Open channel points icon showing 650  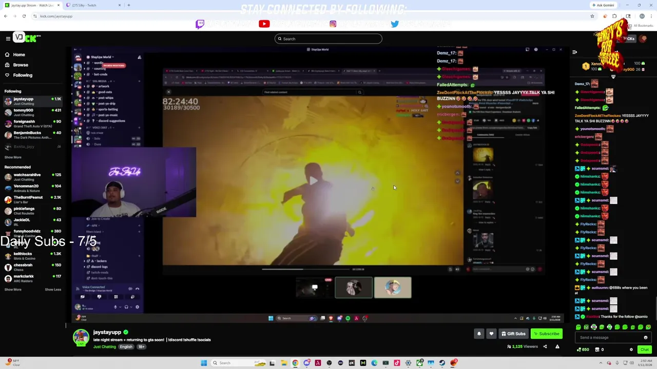click(x=583, y=350)
